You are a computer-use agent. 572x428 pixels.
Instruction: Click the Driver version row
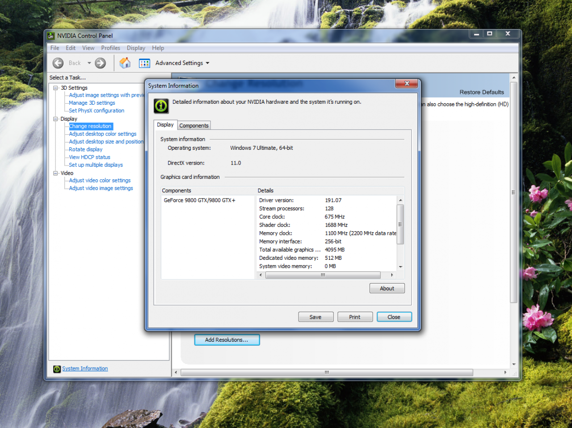[327, 200]
